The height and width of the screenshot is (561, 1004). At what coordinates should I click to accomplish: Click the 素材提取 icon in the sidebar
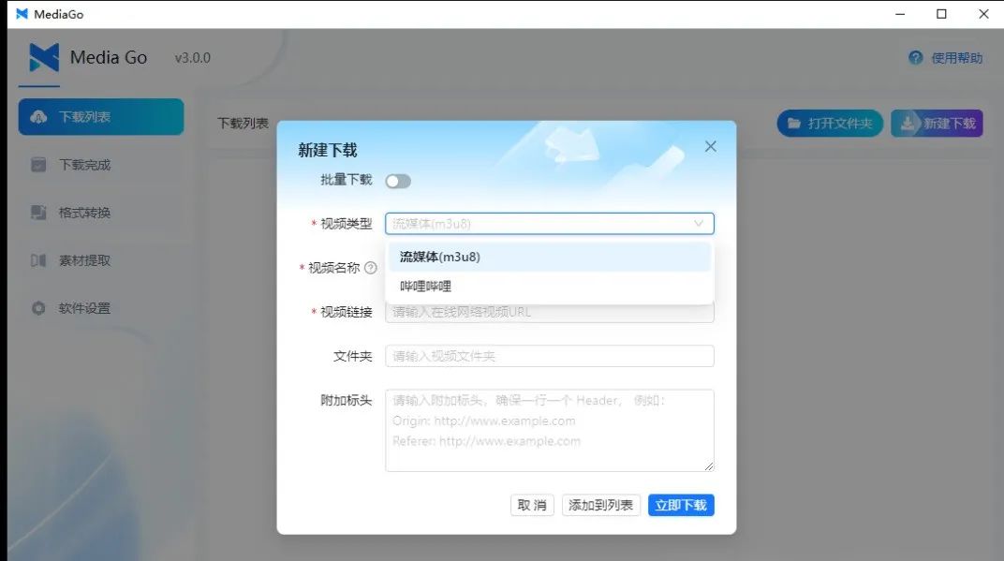tap(38, 260)
